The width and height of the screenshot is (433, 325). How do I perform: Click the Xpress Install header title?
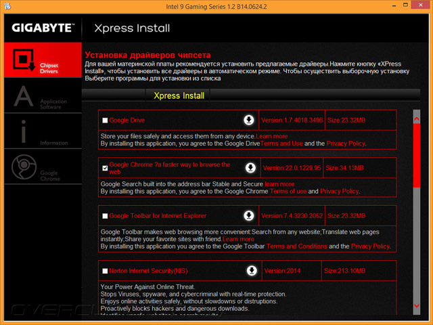pos(132,28)
